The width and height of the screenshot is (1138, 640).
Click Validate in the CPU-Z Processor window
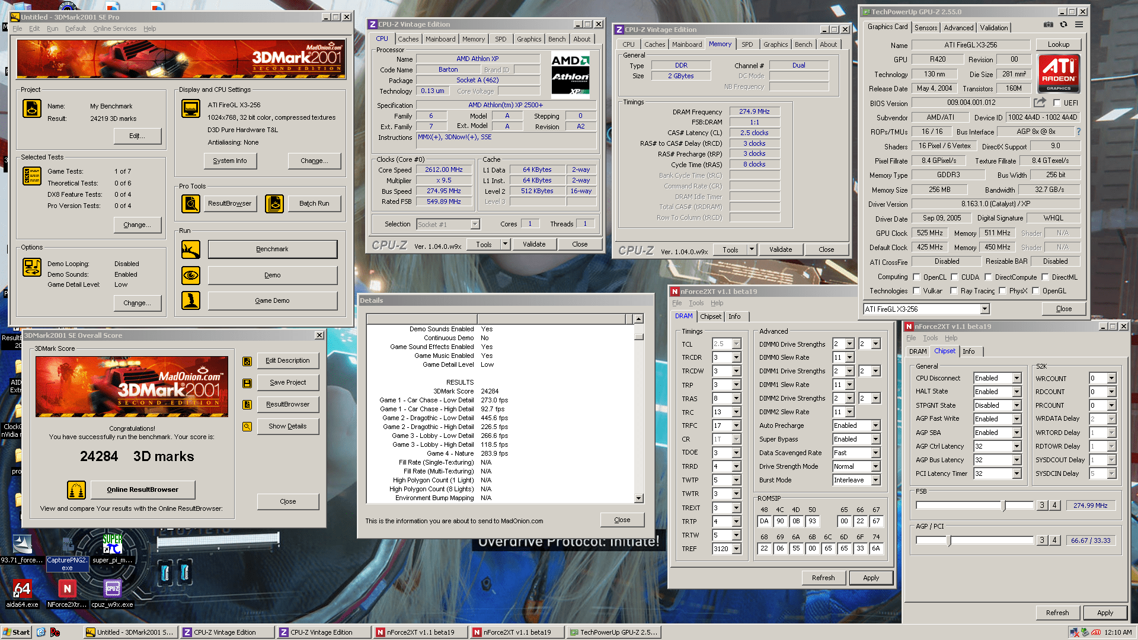click(534, 244)
